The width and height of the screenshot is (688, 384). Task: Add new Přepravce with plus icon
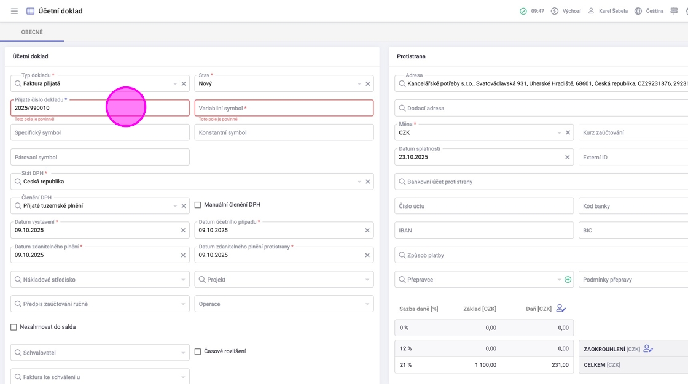click(568, 280)
